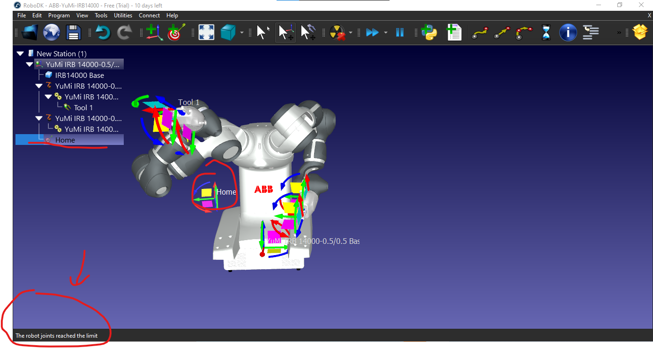Insert a linear move instruction
This screenshot has width=653, height=348.
tap(502, 32)
